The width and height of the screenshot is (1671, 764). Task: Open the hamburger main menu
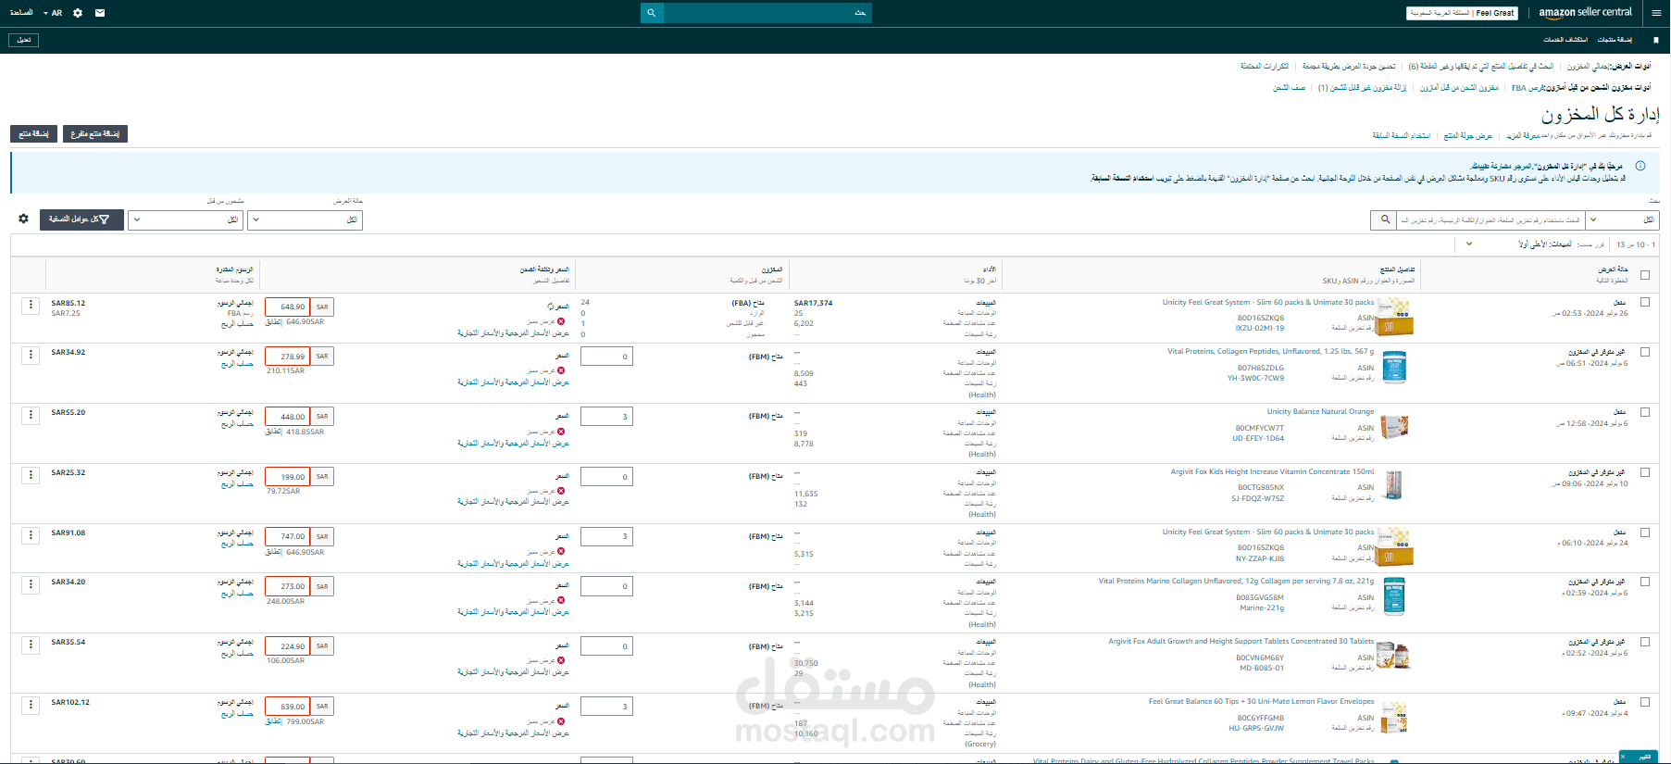point(1656,13)
